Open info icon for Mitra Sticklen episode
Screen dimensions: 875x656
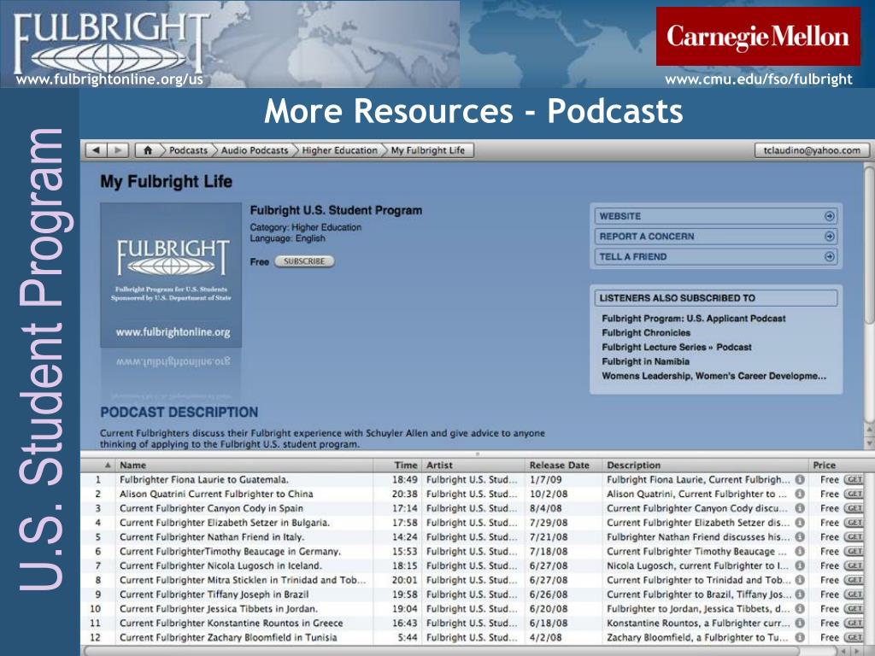pos(800,580)
